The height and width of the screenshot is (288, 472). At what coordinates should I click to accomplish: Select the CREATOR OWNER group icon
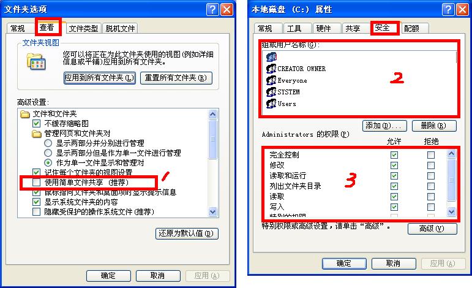coord(271,69)
